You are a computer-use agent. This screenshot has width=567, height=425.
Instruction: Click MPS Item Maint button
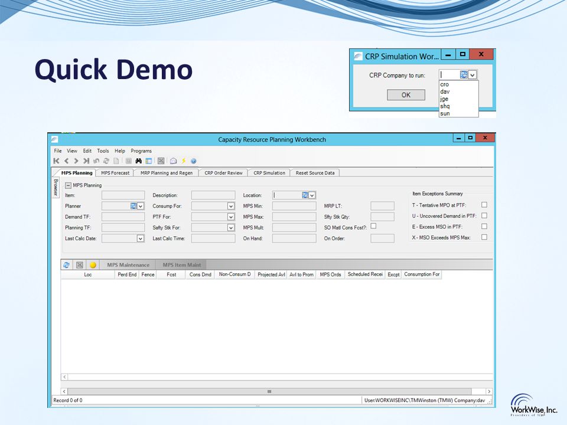181,265
